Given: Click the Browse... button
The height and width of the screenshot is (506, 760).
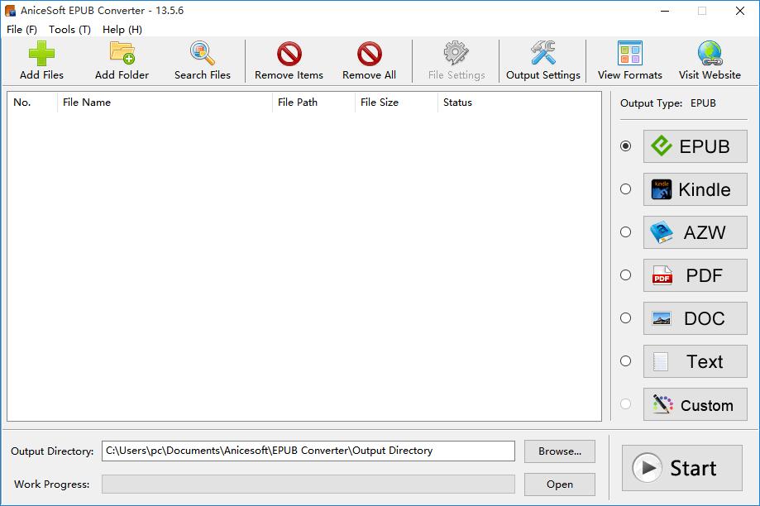Looking at the screenshot, I should coord(560,451).
